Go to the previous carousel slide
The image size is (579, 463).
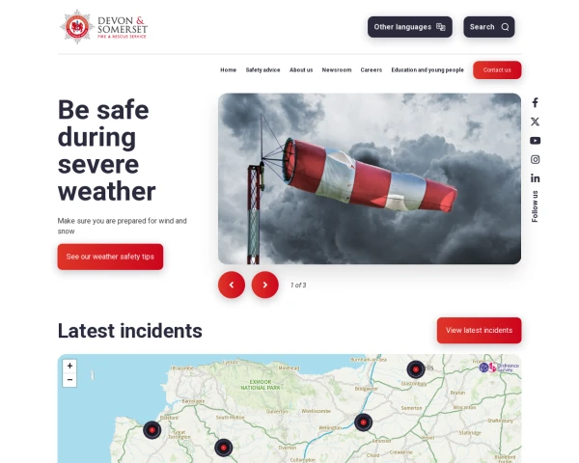point(232,285)
